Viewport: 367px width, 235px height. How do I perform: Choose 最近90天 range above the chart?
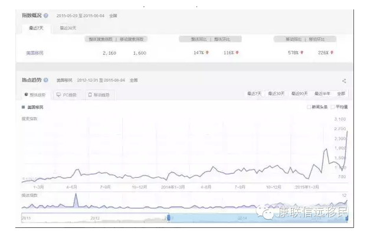[299, 94]
